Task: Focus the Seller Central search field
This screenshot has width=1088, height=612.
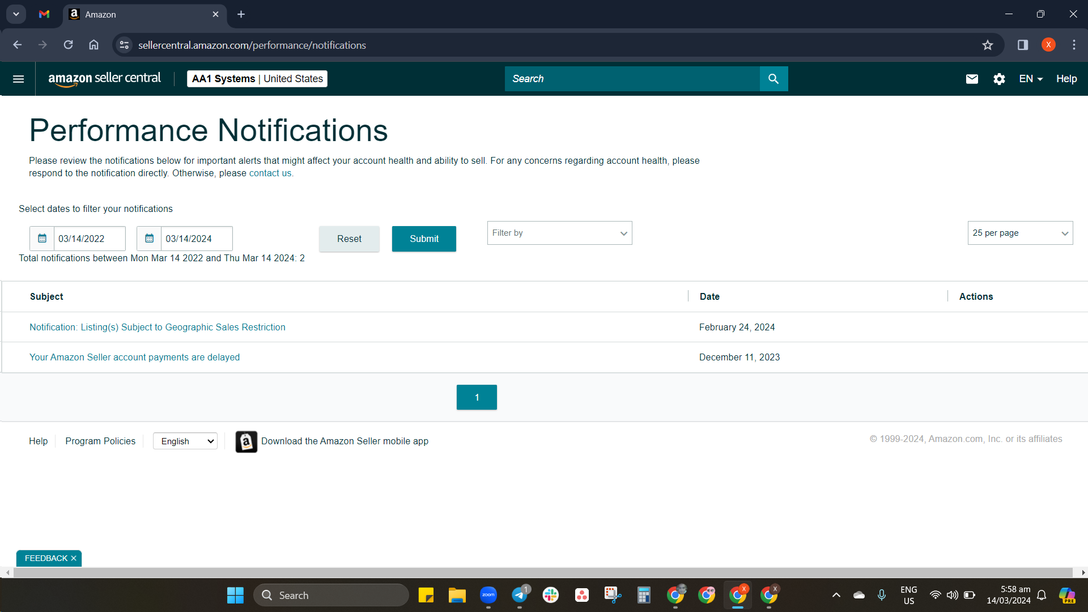Action: pyautogui.click(x=632, y=79)
